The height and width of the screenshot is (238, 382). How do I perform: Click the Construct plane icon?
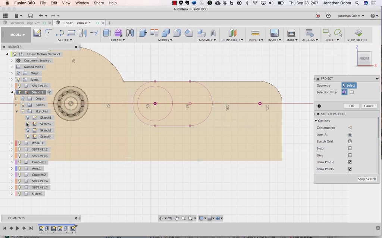[232, 33]
